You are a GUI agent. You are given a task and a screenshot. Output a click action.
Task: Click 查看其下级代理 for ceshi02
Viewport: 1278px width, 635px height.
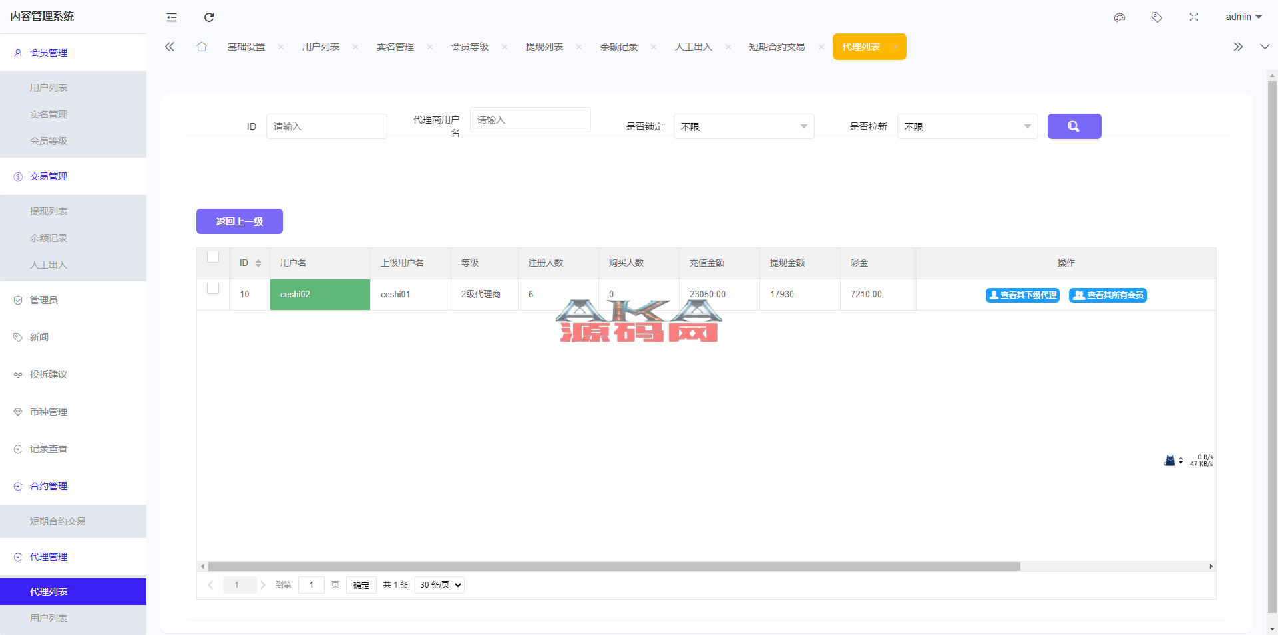point(1022,295)
